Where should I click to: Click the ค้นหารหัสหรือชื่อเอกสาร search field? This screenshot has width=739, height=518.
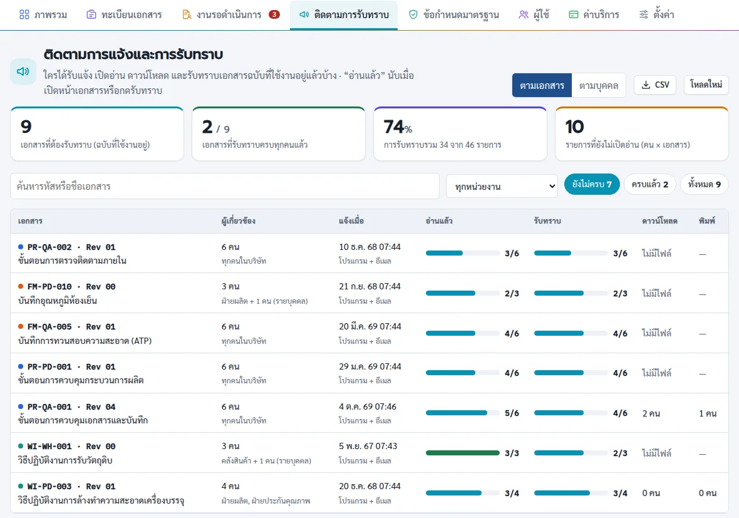tap(225, 186)
